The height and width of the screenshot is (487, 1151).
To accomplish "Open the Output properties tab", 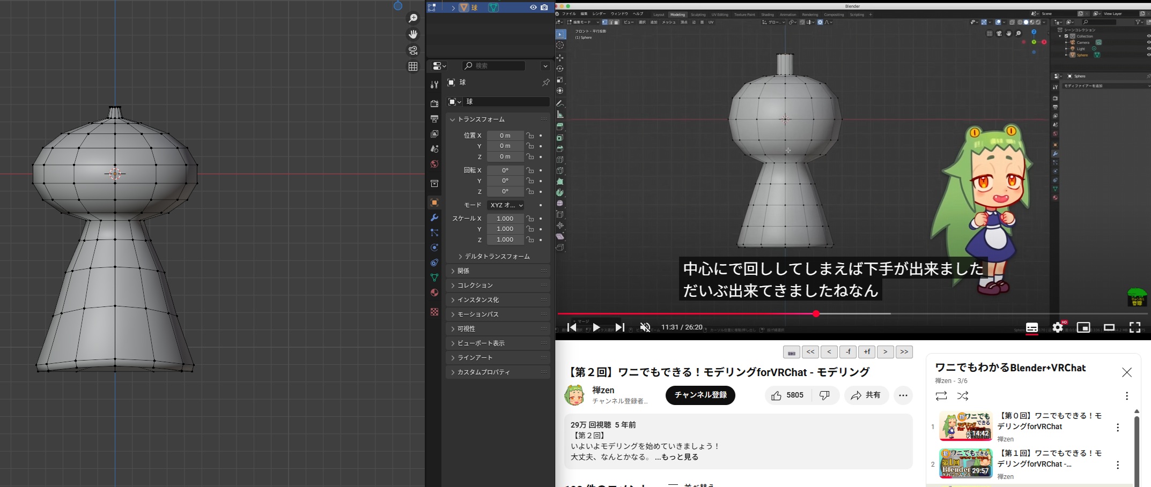I will [x=434, y=118].
